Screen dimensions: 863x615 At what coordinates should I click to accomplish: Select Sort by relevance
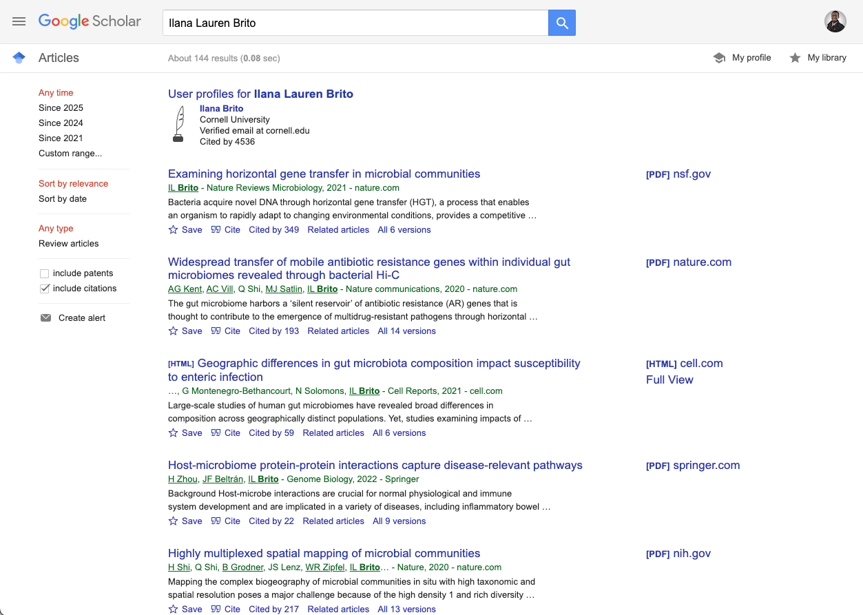73,184
